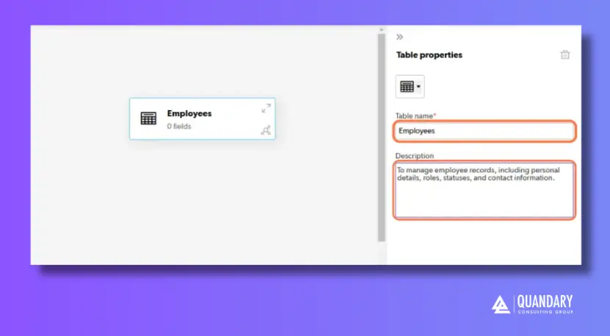Select the Employees card title text
The height and width of the screenshot is (336, 610).
point(189,114)
